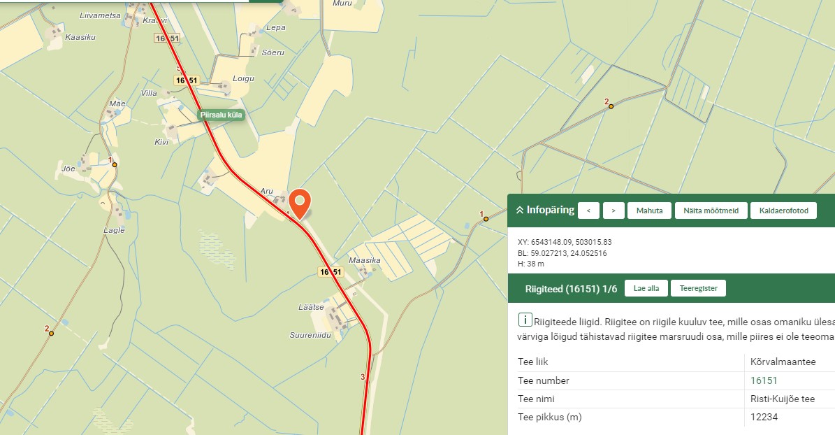Click the 16151 road shield near Maasika
This screenshot has height=435, width=835.
331,272
